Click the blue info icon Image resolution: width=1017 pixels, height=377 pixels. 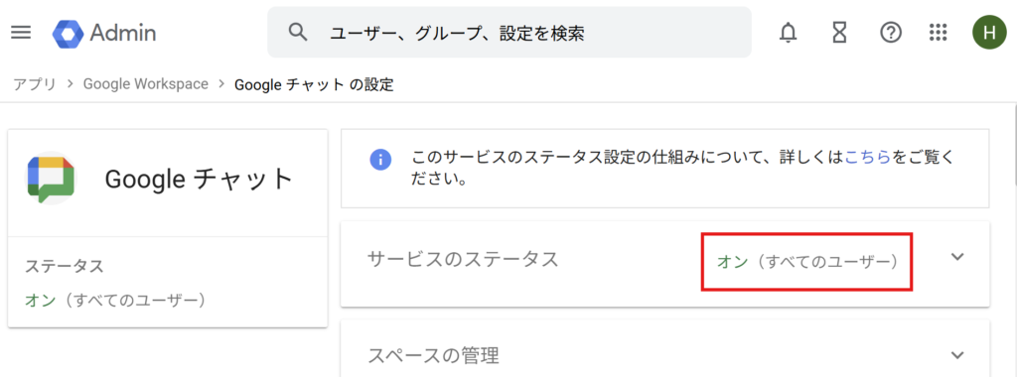coord(380,159)
